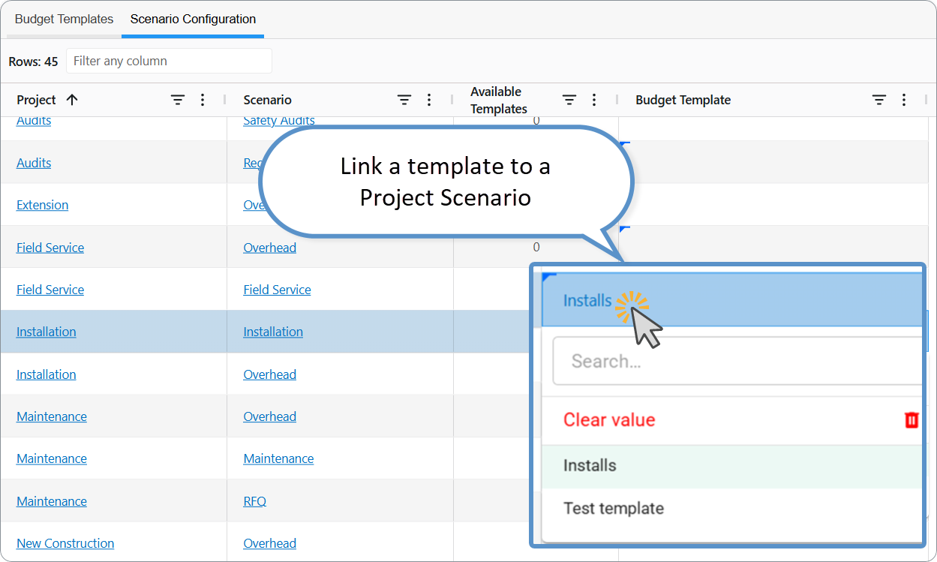Open the Field Service scenario link
The width and height of the screenshot is (937, 562).
click(x=277, y=290)
